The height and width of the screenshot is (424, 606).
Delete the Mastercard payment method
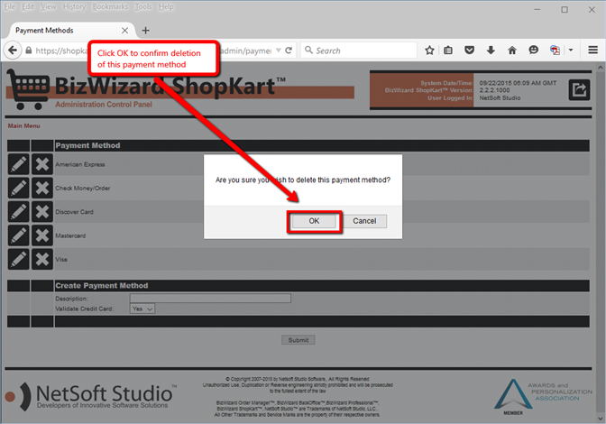(x=42, y=235)
